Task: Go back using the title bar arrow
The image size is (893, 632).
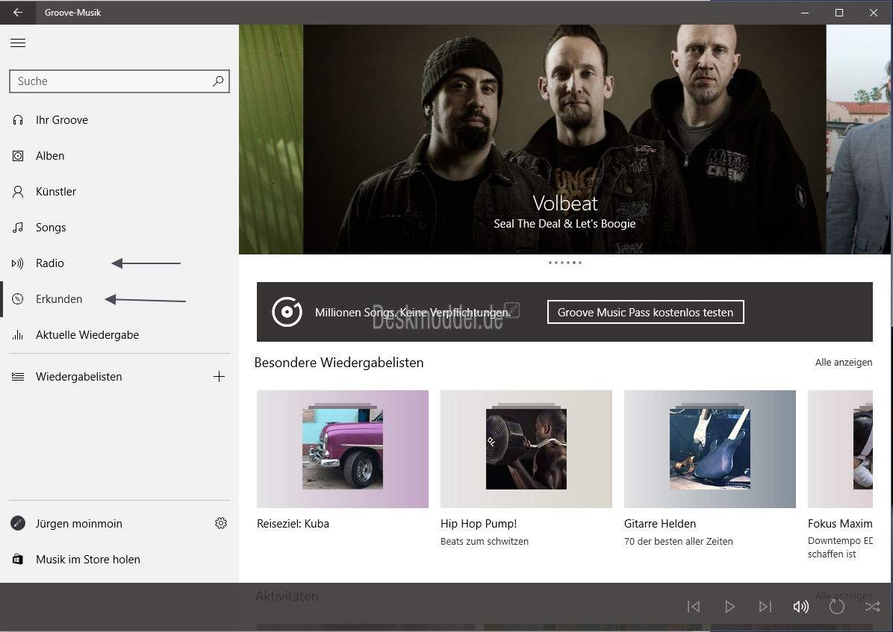Action: point(18,12)
